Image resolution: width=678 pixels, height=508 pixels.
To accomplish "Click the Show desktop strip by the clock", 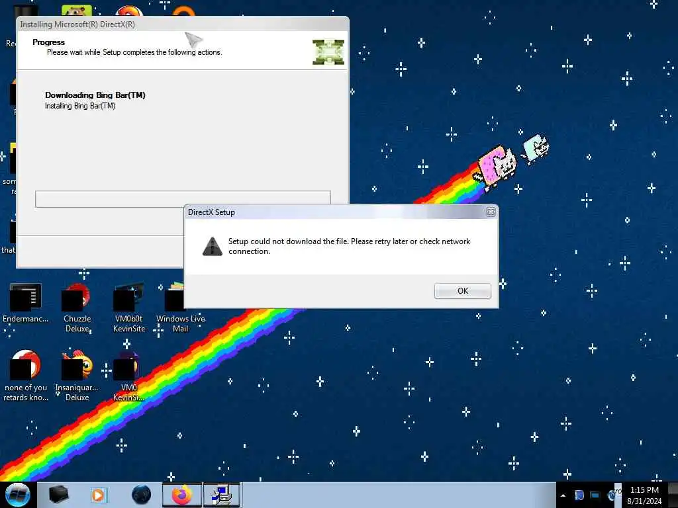I will point(673,495).
